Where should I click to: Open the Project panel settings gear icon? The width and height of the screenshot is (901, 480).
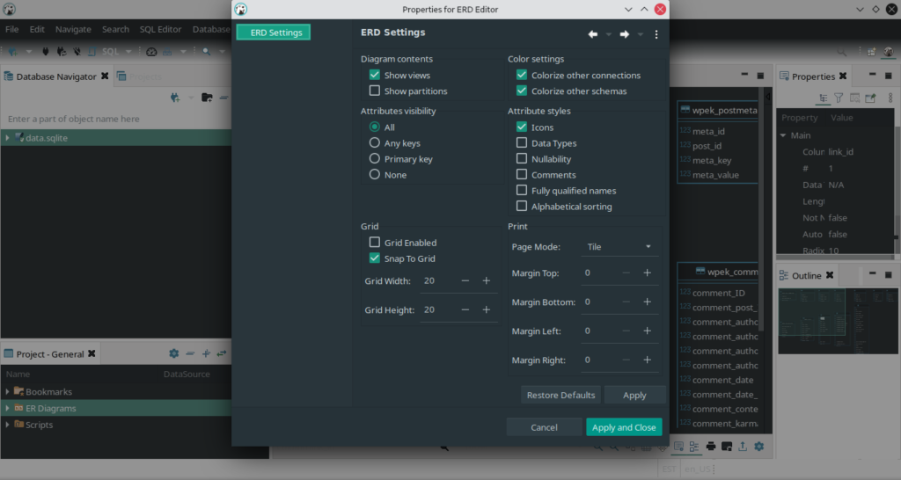[x=173, y=353]
